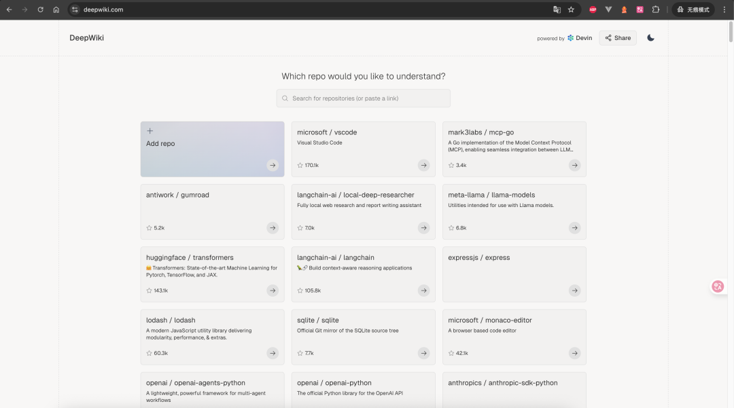Select sqlite / sqlite title
Screen dimensions: 734x408
click(x=318, y=320)
